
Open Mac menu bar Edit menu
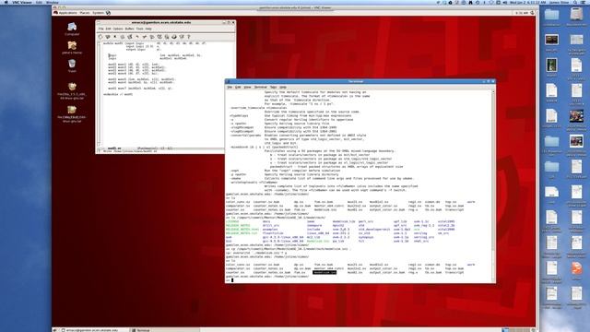39,2
